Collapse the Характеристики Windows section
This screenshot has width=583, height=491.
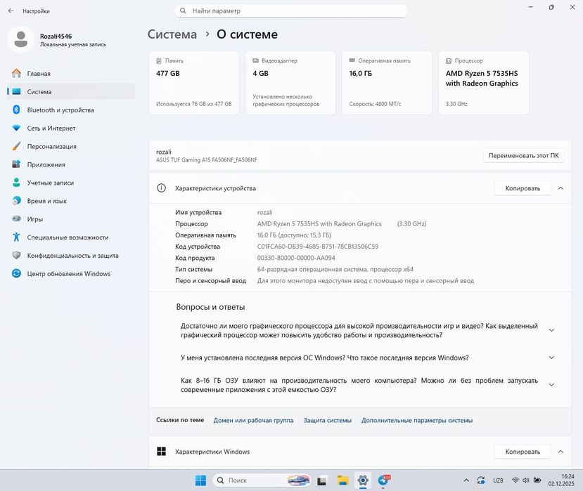click(x=560, y=452)
